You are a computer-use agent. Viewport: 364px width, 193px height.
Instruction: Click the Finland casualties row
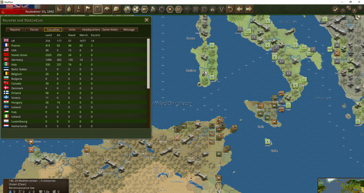pyautogui.click(x=74, y=93)
